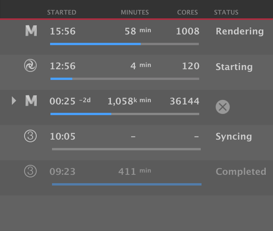273x231 pixels.
Task: Click the Syncing status label
Action: tap(234, 137)
